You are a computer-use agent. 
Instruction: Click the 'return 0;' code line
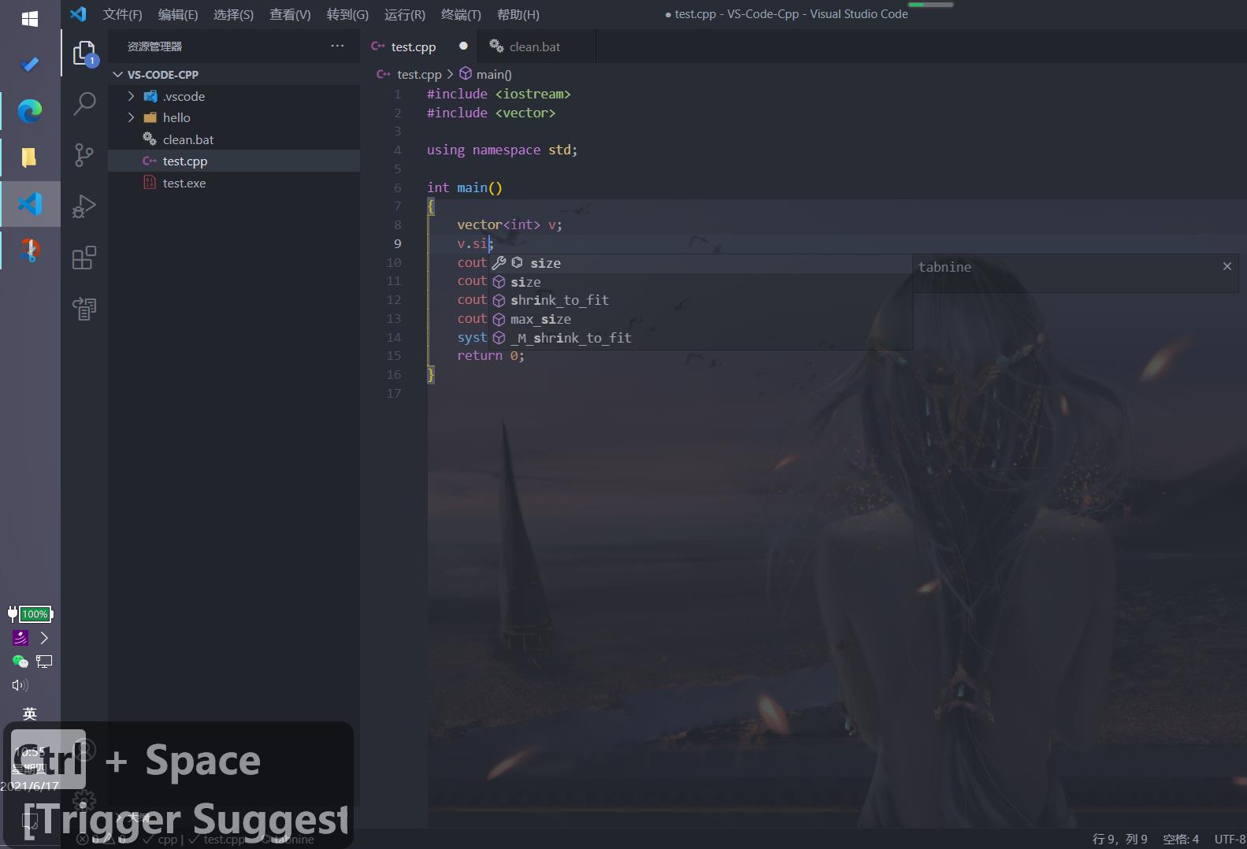[491, 355]
